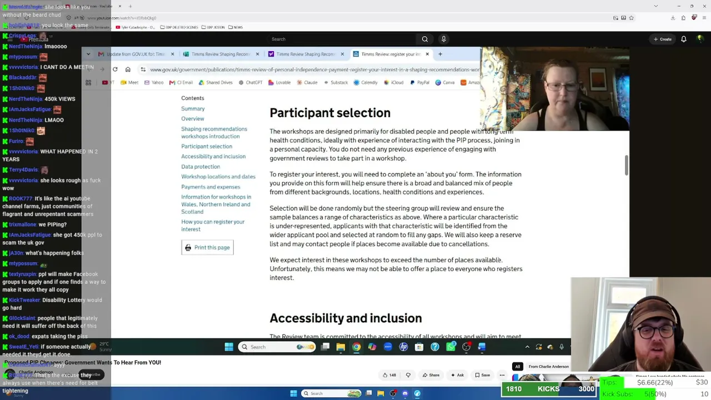Screen dimensions: 711x400
Task: Jump to Accessibility and inclusion contents link
Action: pyautogui.click(x=213, y=157)
